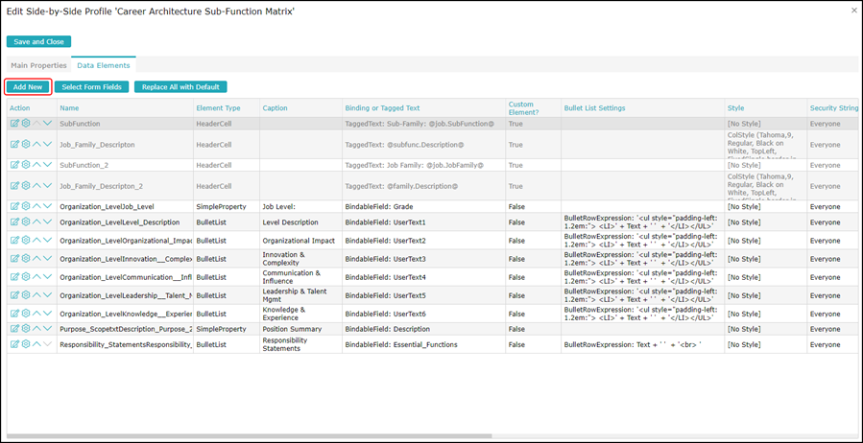
Task: Click edit icon for Organization_LevelJob_Level row
Action: [14, 206]
